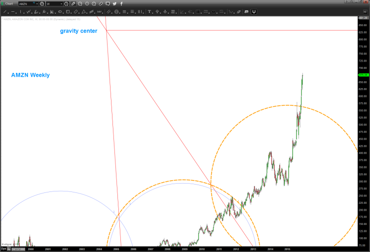Select the zigzag wave line tool
The width and height of the screenshot is (370, 252).
coord(28,11)
